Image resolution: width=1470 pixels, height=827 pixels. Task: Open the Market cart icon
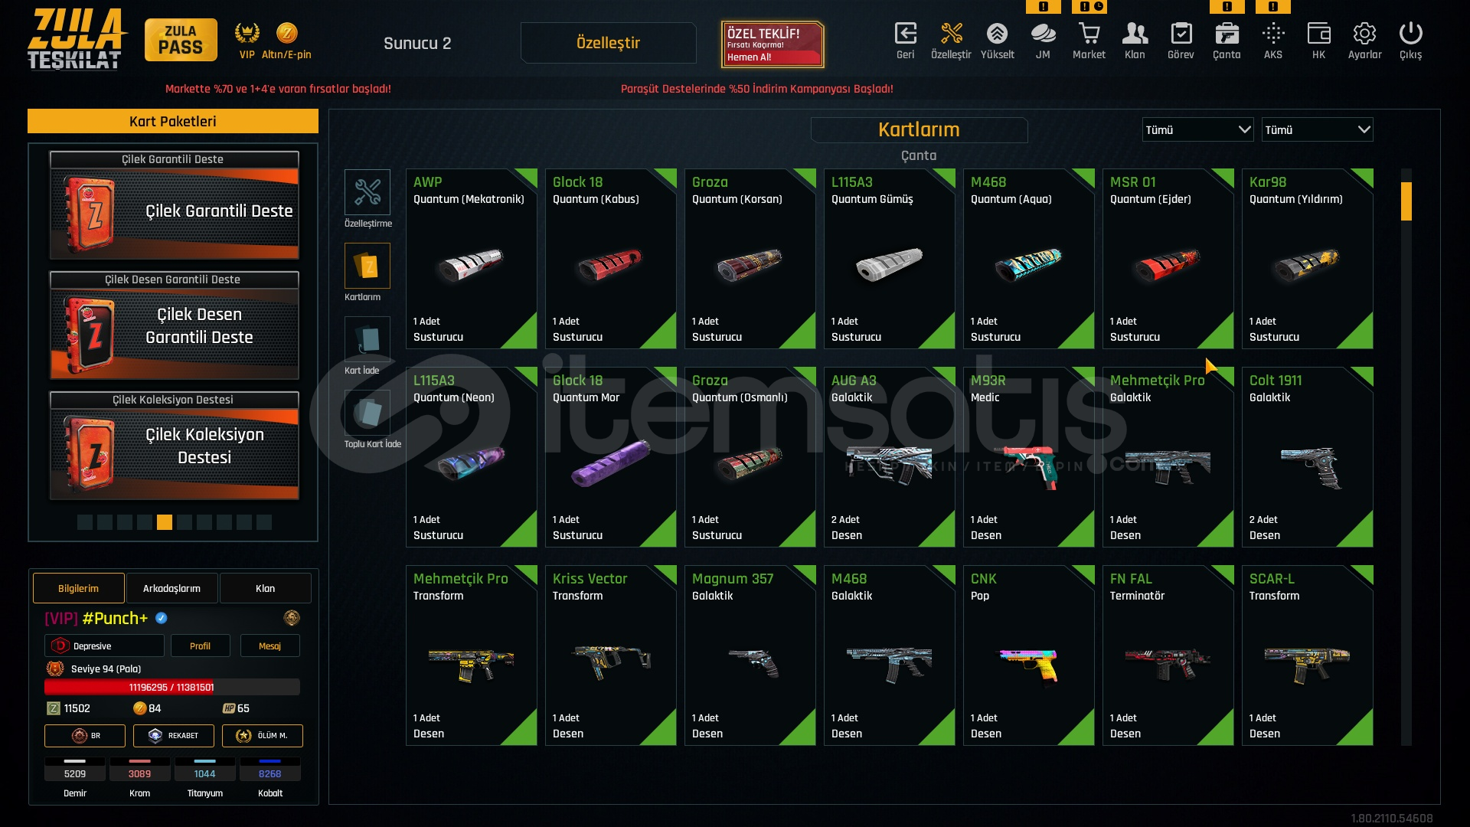pos(1089,34)
